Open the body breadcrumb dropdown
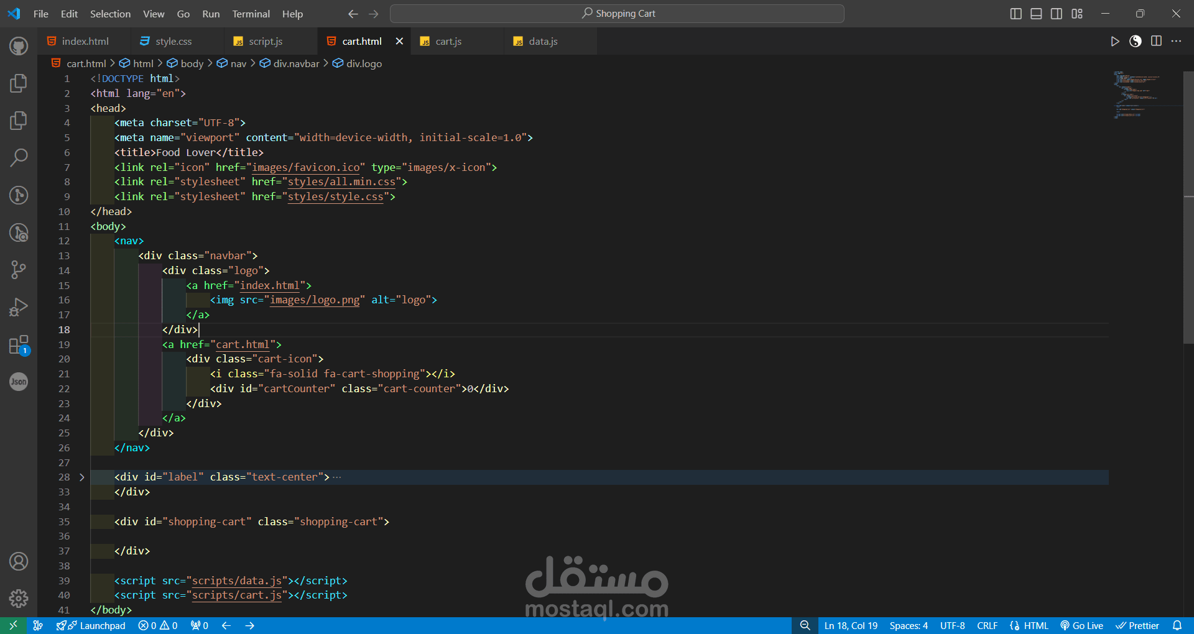This screenshot has height=634, width=1194. click(x=185, y=63)
